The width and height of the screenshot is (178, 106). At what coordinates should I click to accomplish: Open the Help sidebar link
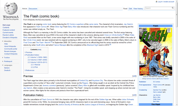click(6, 44)
